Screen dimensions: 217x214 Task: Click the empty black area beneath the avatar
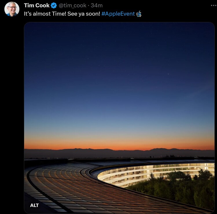12,111
